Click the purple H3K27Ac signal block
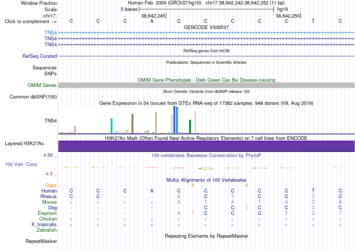Screen dimensions: 355x250 pos(206,146)
